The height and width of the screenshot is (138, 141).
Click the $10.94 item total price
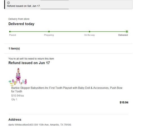click(x=124, y=102)
